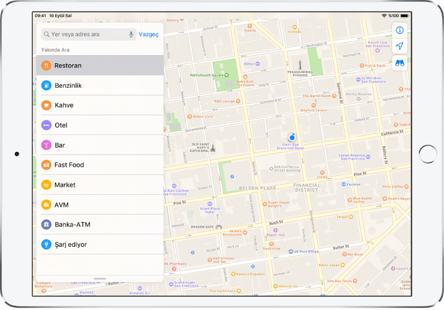This screenshot has width=444, height=310.
Task: Choose Kahve from nearby search list
Action: pos(100,105)
